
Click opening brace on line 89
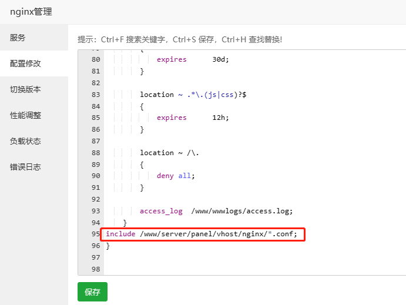142,165
